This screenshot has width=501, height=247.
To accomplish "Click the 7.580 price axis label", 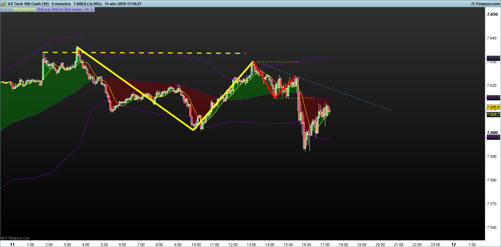I will [x=492, y=180].
